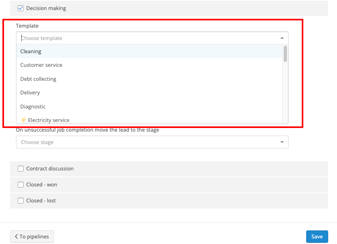Go back with To pipelines button
Screen dimensions: 337x244
point(32,236)
